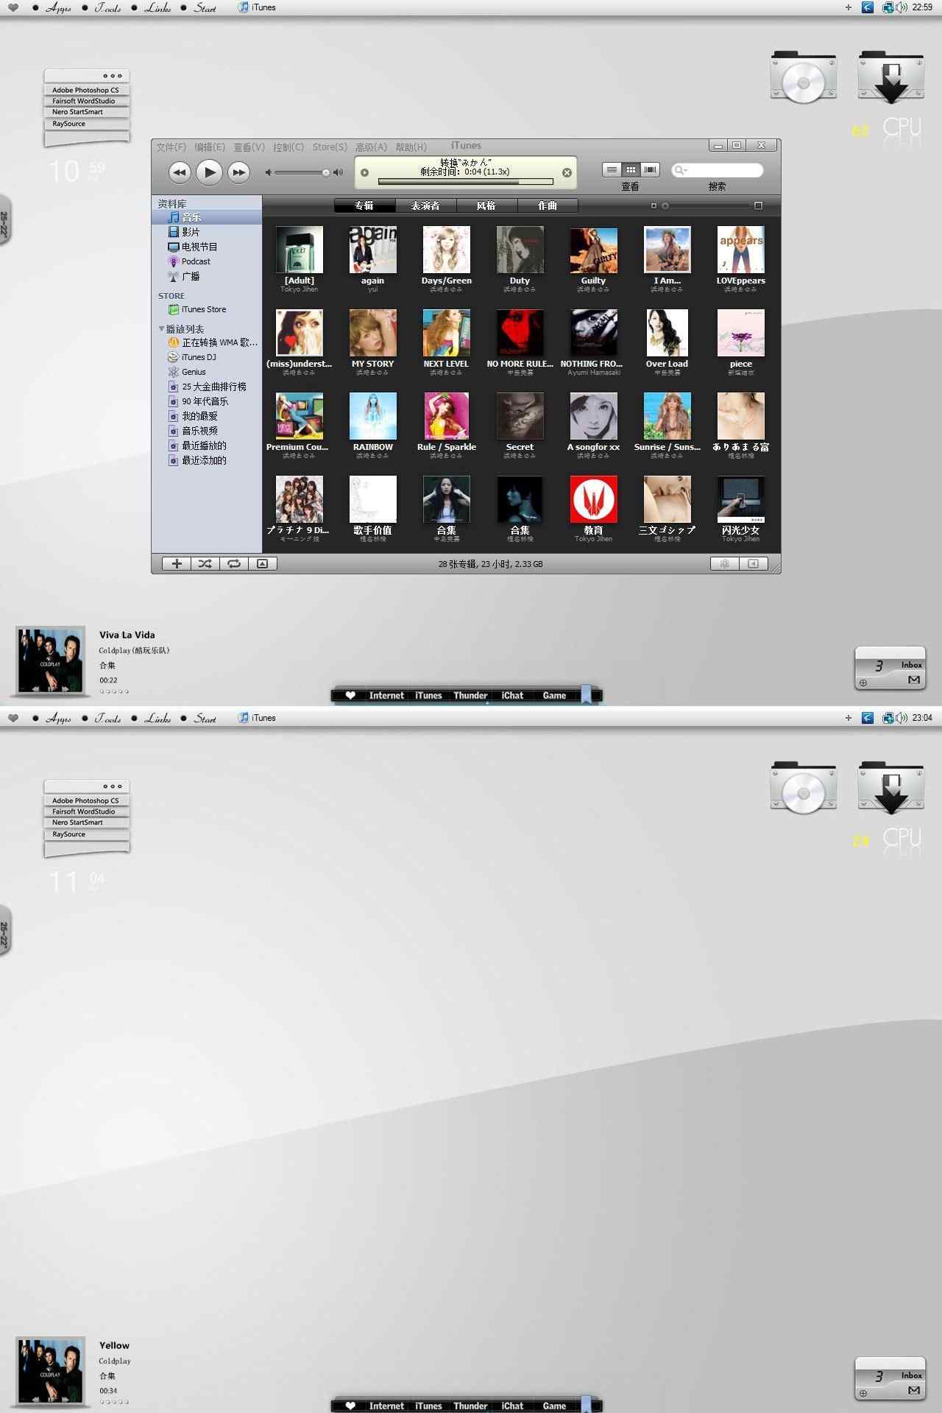Viewport: 942px width, 1413px height.
Task: Skip forward with the iTunes fast-forward button
Action: (238, 172)
